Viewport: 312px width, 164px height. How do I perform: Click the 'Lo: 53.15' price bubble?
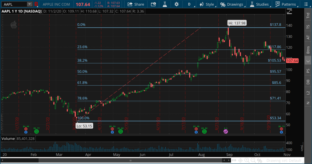tap(84, 126)
